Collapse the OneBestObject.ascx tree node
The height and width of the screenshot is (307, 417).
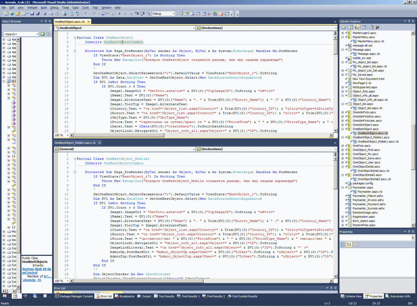[x=343, y=129]
